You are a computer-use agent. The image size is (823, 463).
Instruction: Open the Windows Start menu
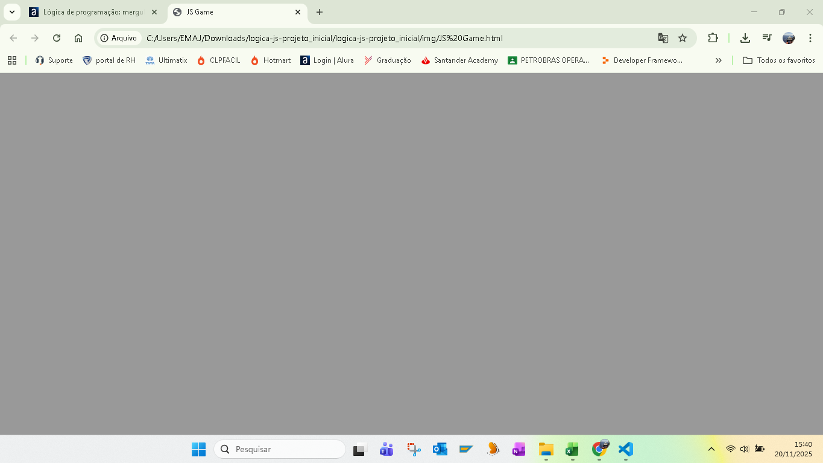pyautogui.click(x=198, y=449)
